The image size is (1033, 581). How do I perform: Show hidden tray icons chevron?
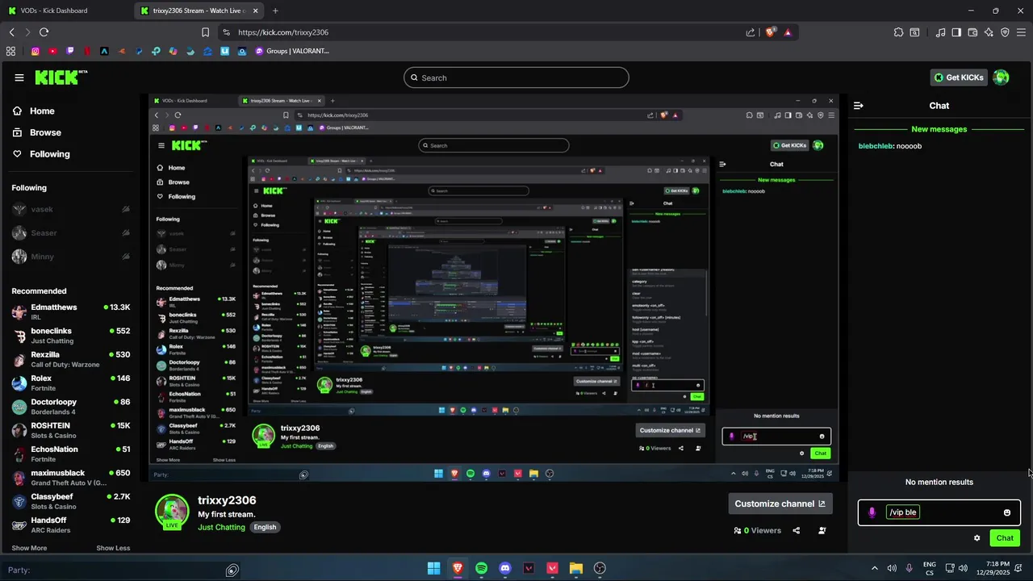(x=875, y=569)
